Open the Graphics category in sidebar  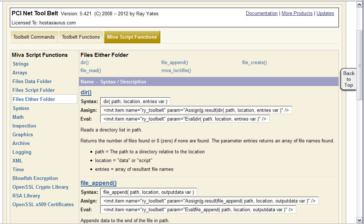click(23, 135)
